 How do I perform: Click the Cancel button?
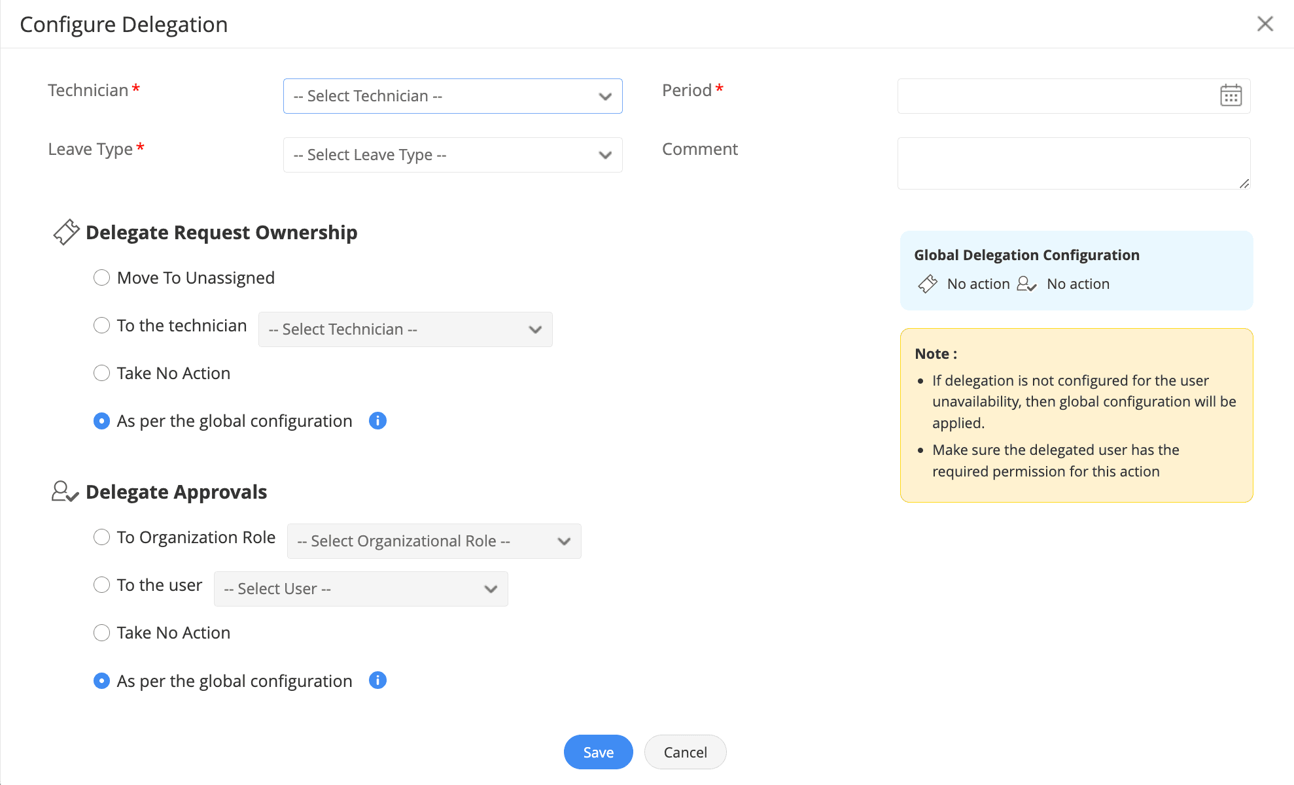(685, 752)
